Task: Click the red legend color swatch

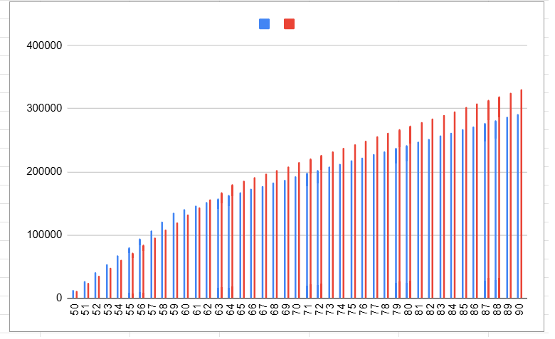Action: click(289, 24)
